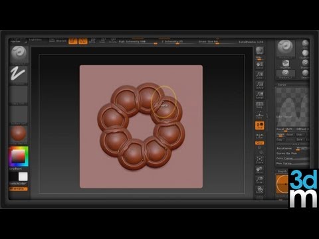Switch to Rotate mode on top shelf
Screen dimensions: 319x239
click(113, 41)
